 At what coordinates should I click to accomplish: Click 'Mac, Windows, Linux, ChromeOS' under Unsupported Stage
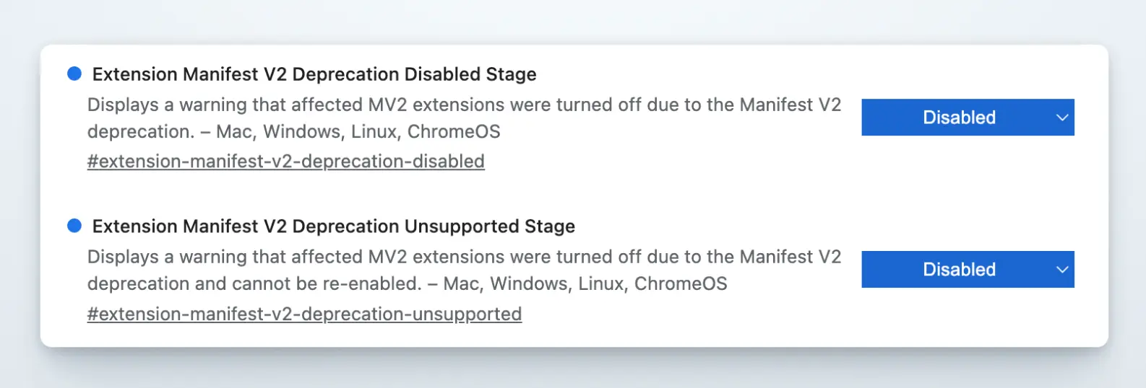click(585, 284)
